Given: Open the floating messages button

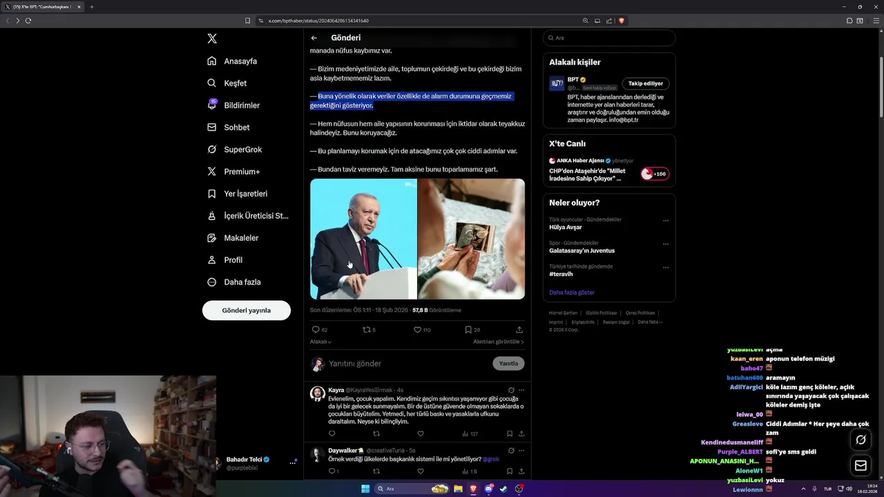Looking at the screenshot, I should click(861, 466).
